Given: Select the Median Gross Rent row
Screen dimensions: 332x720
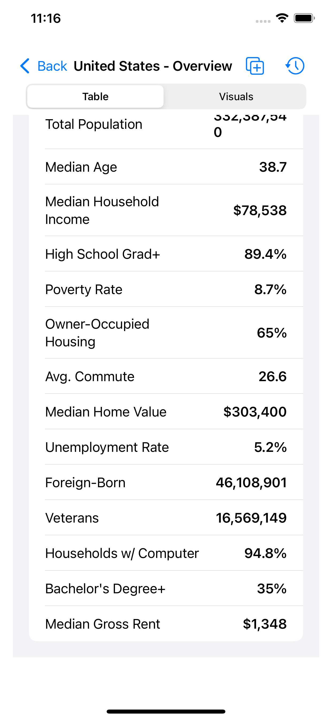Looking at the screenshot, I should 166,624.
